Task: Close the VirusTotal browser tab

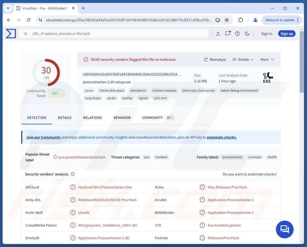Action: click(73, 8)
